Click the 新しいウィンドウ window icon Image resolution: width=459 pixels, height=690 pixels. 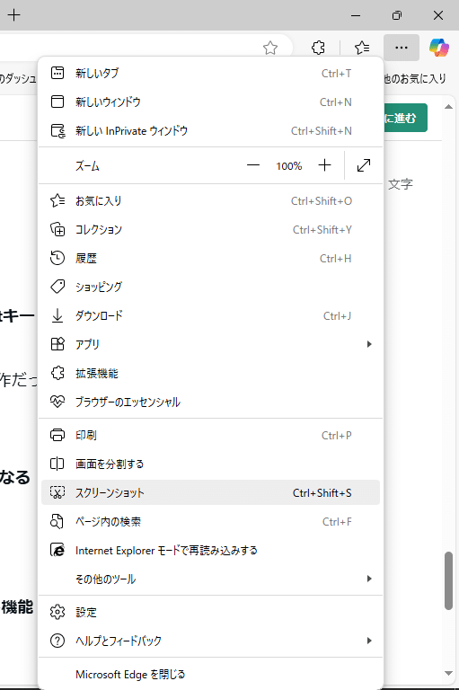pyautogui.click(x=57, y=102)
